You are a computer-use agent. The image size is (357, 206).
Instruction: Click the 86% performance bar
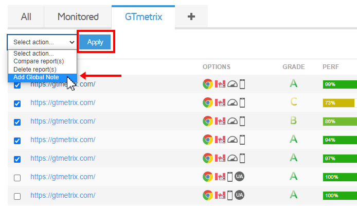point(340,121)
